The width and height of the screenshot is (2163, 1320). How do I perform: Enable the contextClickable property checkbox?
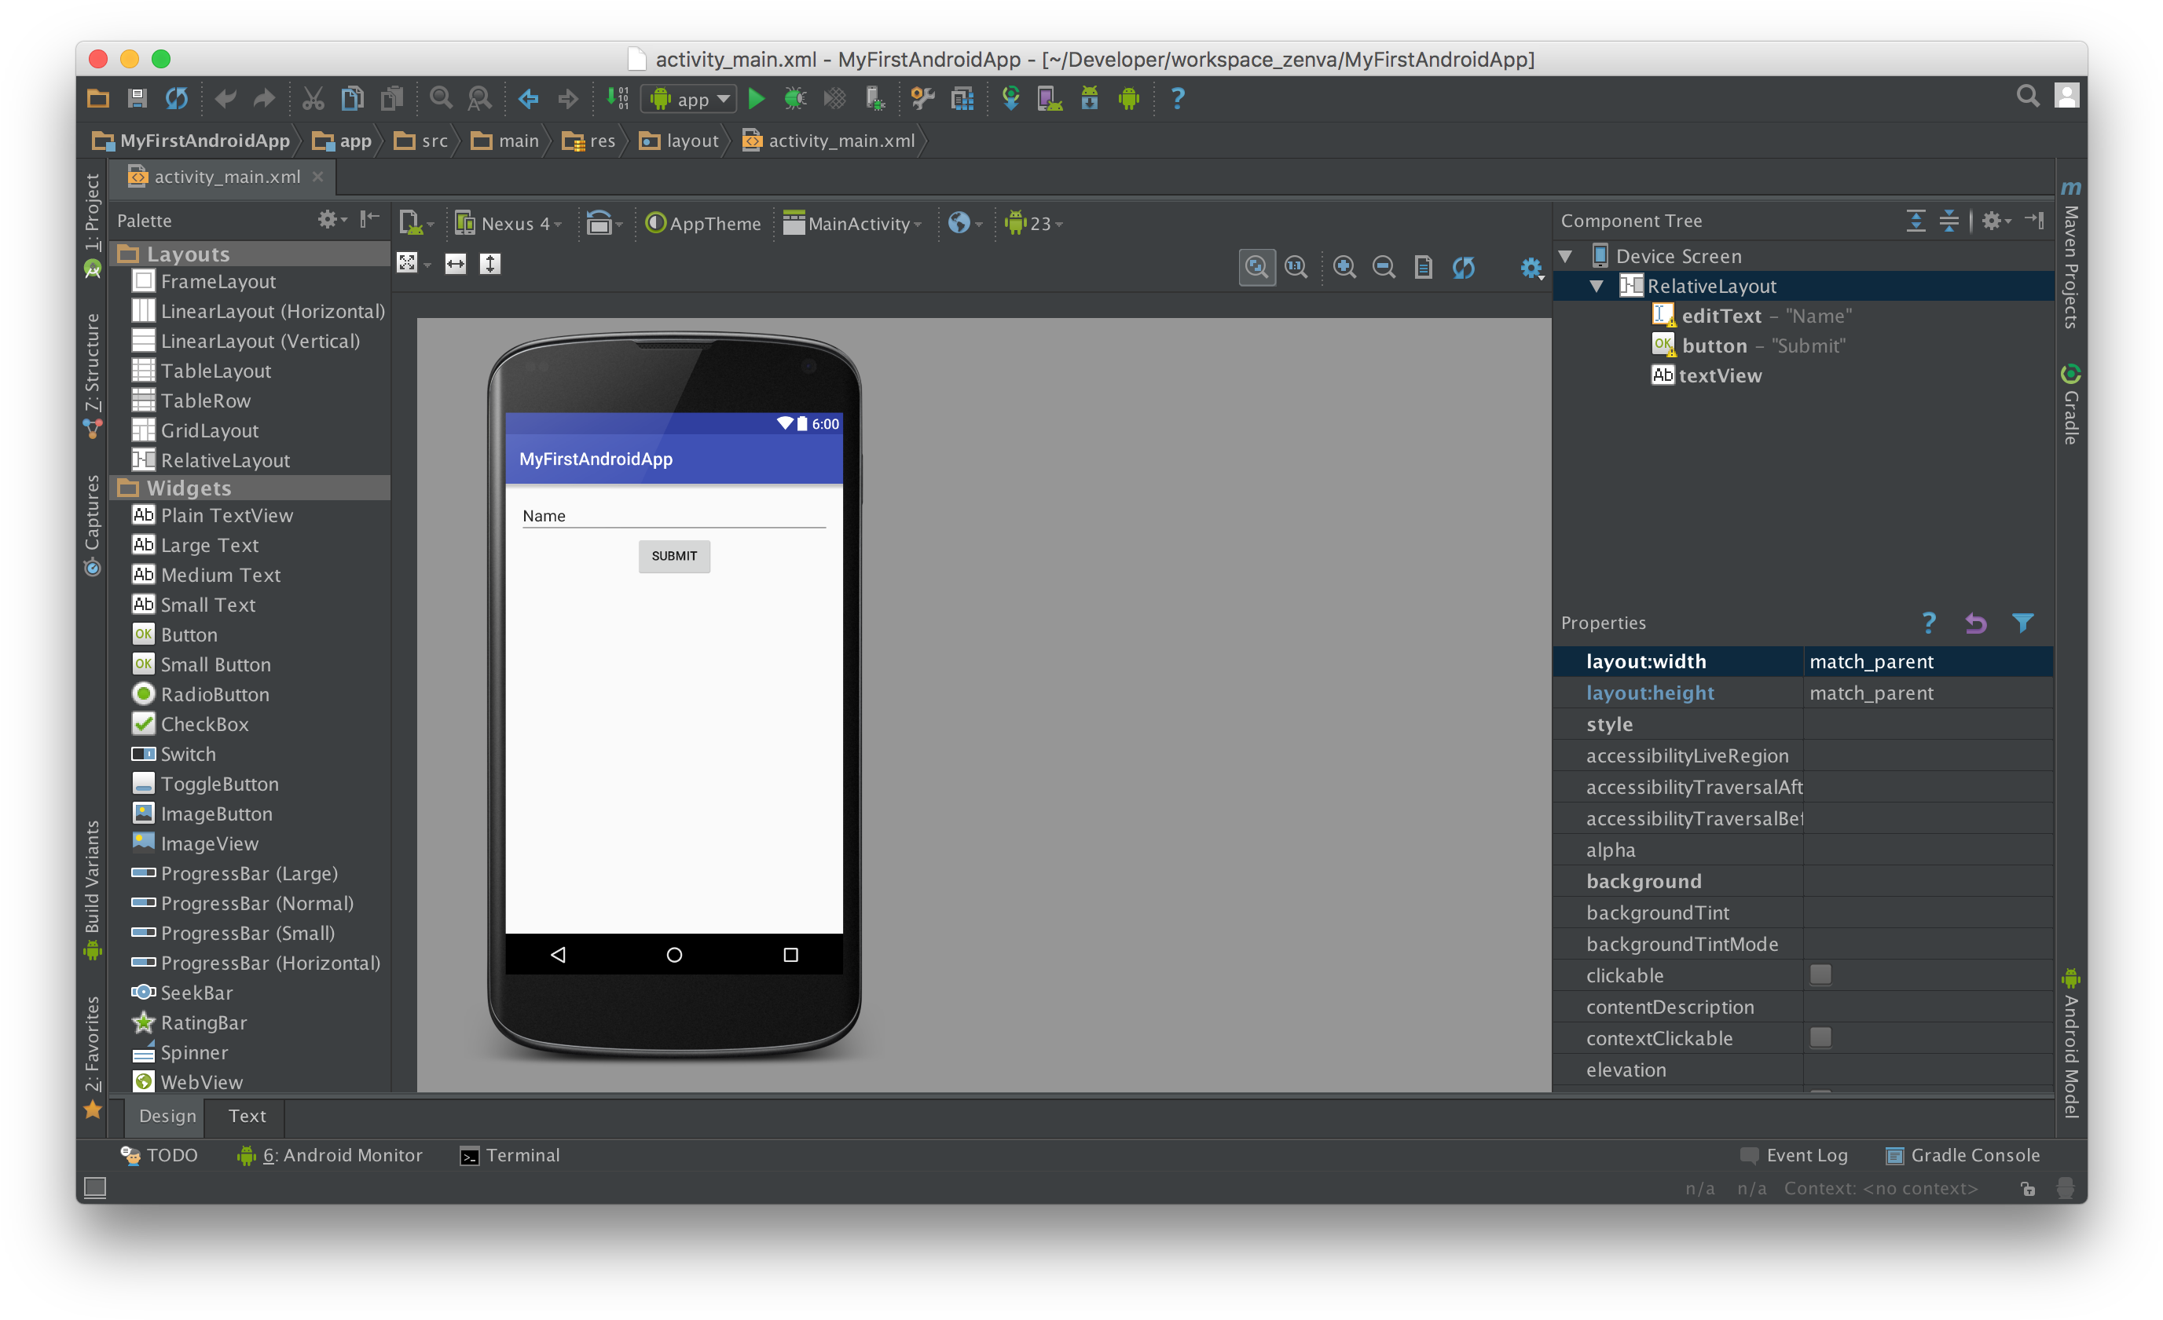point(1821,1037)
